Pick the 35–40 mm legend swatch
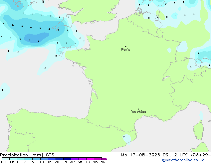This screenshot has width=211, height=163. click(x=83, y=159)
